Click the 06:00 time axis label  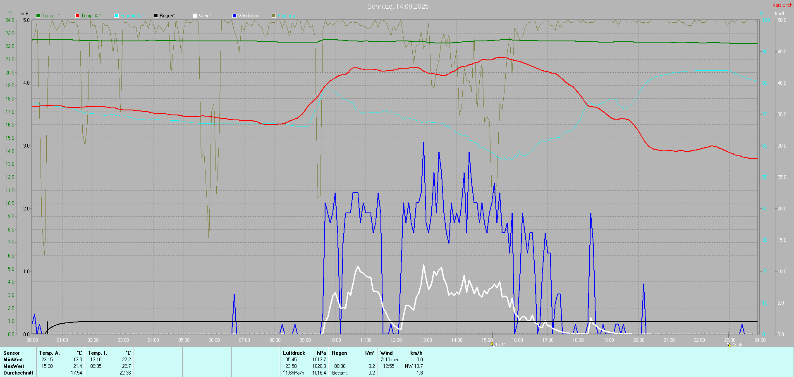[x=214, y=340]
